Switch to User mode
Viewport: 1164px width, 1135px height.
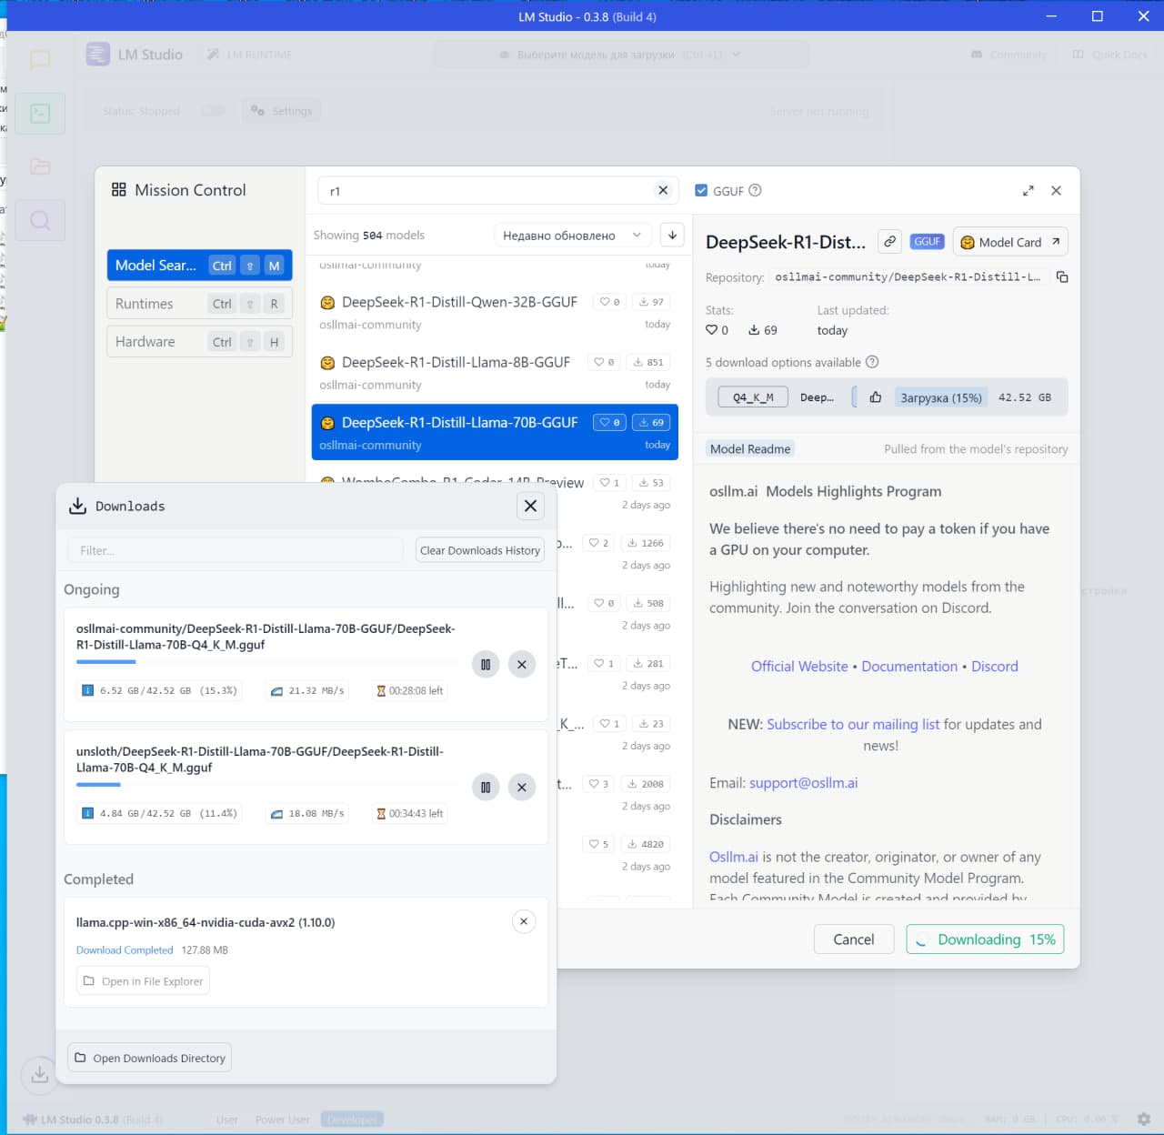pyautogui.click(x=227, y=1120)
